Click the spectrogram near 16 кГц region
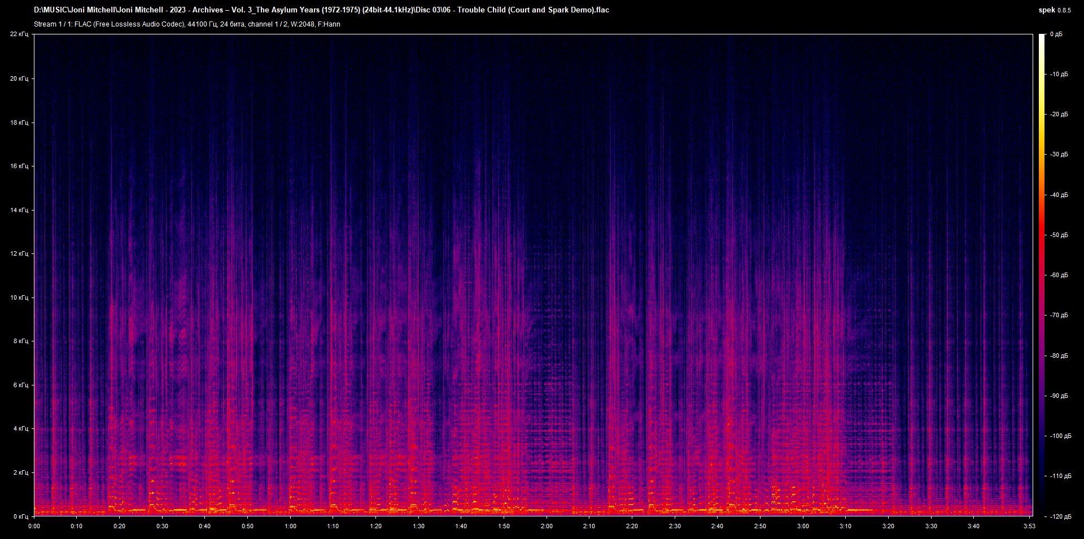This screenshot has height=539, width=1084. 508,166
